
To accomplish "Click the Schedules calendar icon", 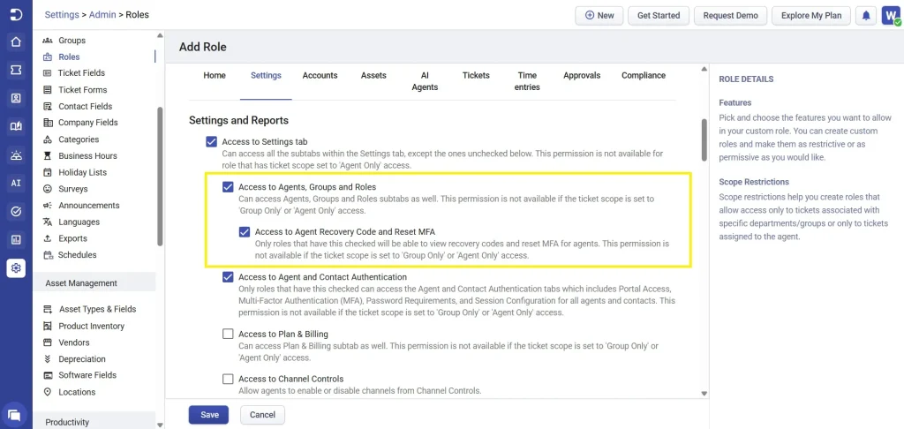I will pyautogui.click(x=48, y=255).
